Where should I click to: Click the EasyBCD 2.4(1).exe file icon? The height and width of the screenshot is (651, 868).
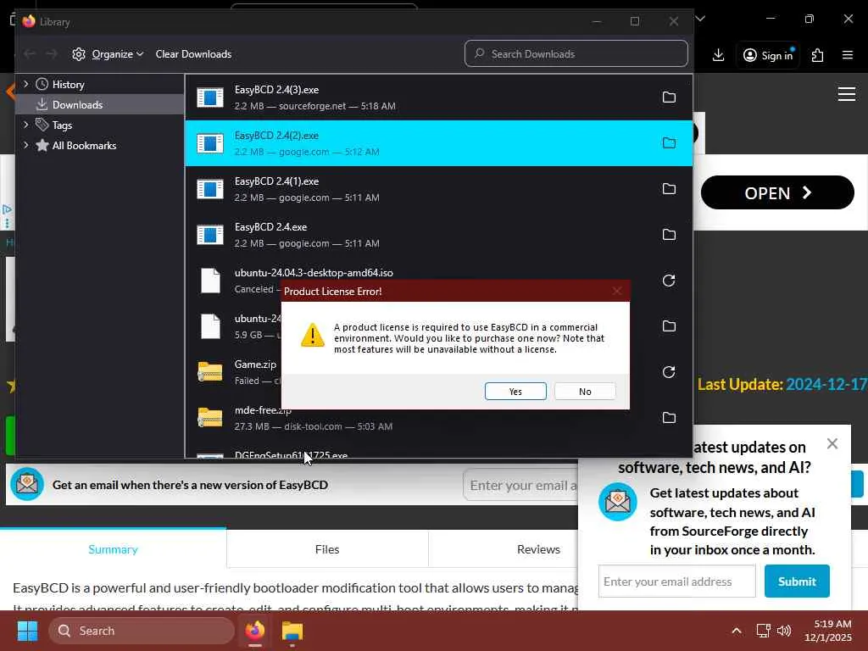(x=210, y=189)
